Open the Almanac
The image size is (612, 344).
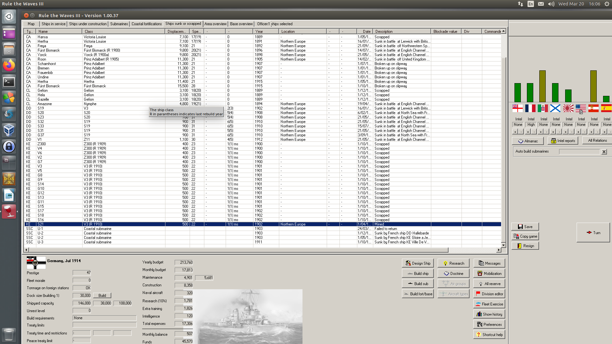528,141
